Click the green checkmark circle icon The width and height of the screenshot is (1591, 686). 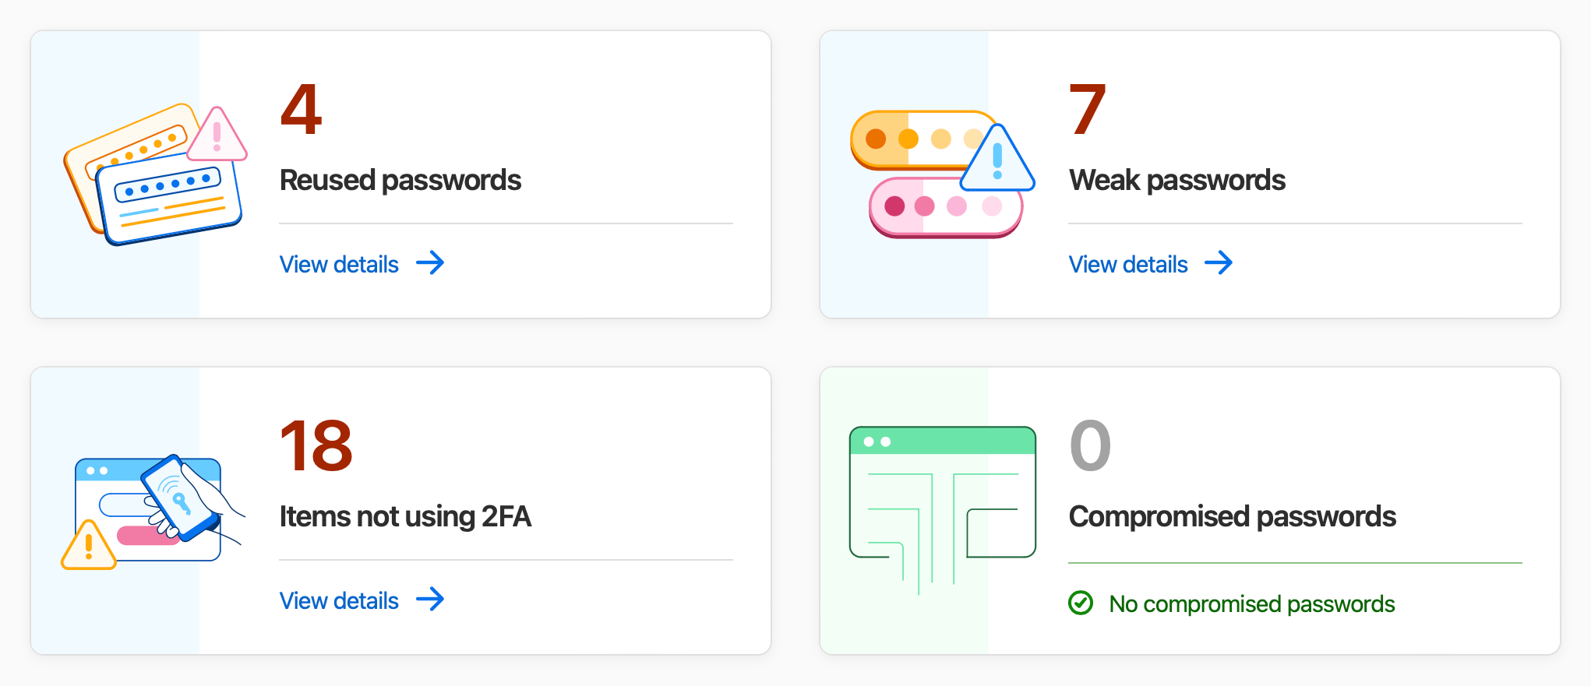pos(1081,601)
